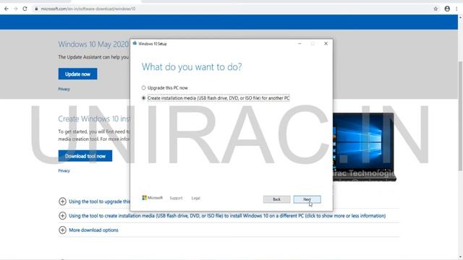Expand 'Using the tool to create installation media'
The image size is (463, 260).
pos(62,215)
